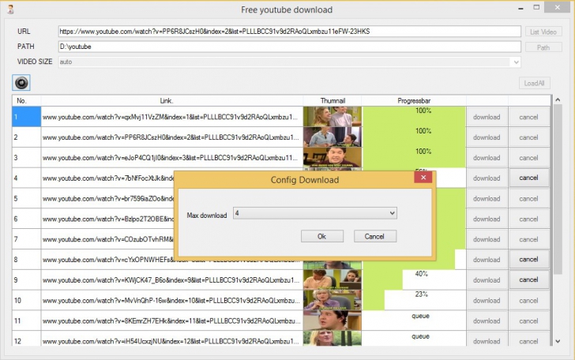This screenshot has width=575, height=360.
Task: Click the round config settings icon button
Action: coord(21,83)
